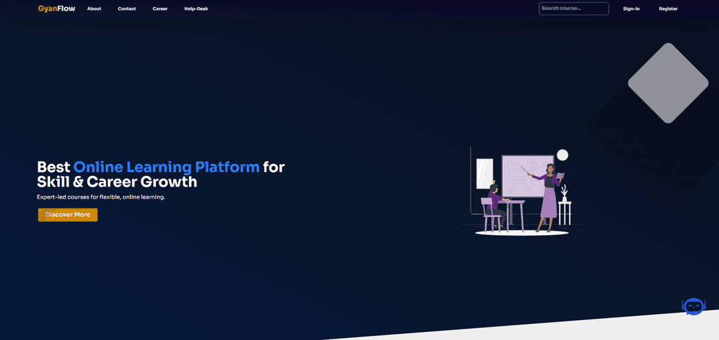Click the window in the classroom illustration
Image resolution: width=719 pixels, height=340 pixels.
point(485,174)
